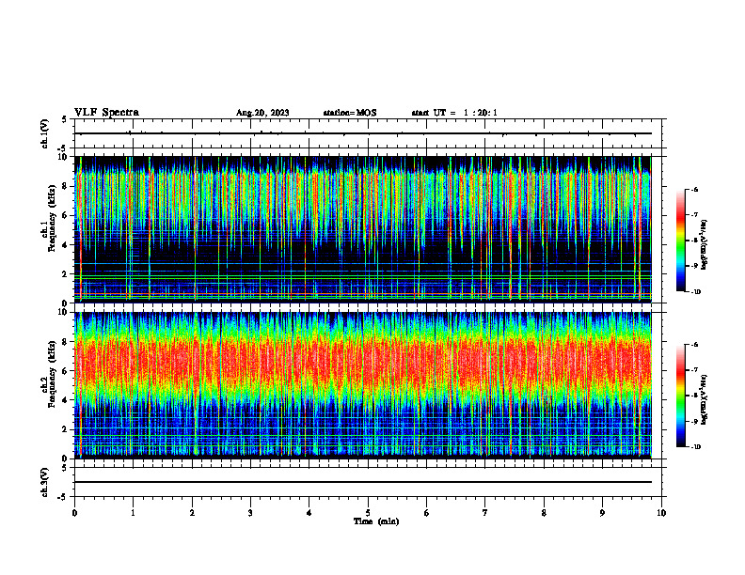Viewport: 745px width, 575px height.
Task: Click the ch.2 spectrogram color scale bar
Action: [x=681, y=396]
